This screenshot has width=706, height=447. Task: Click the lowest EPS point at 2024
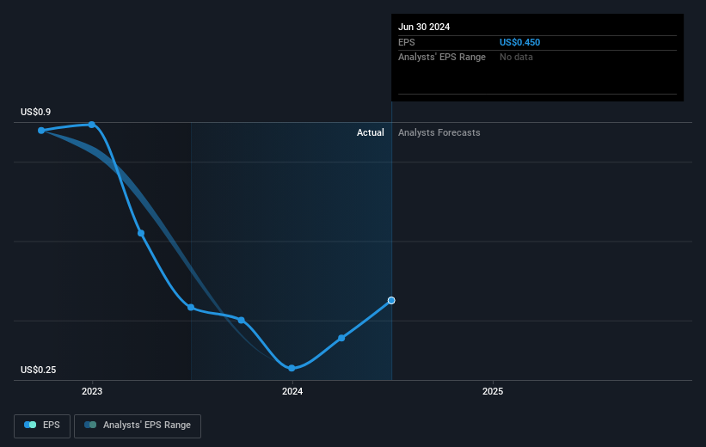click(x=292, y=368)
